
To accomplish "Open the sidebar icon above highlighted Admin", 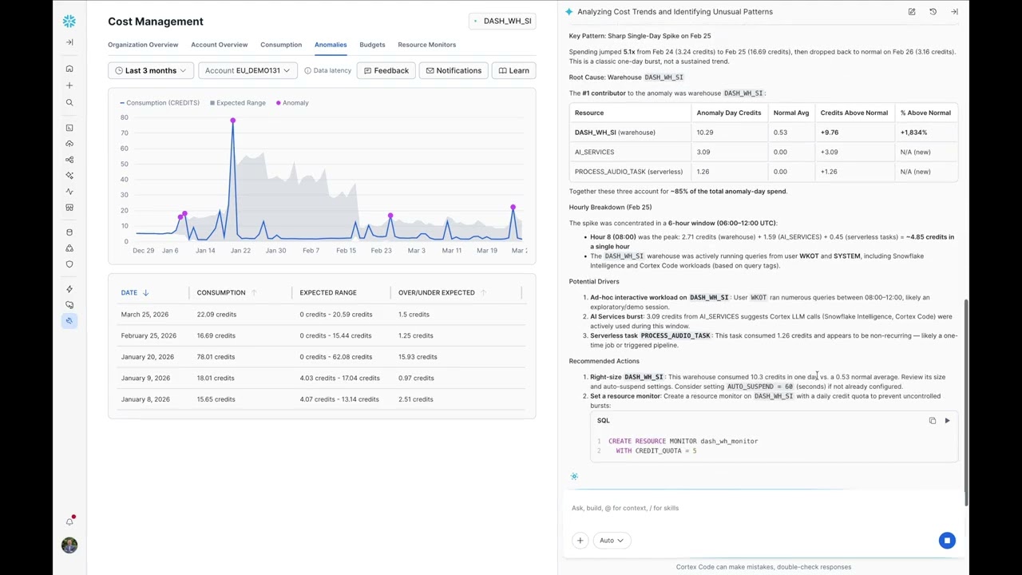I will pos(69,305).
